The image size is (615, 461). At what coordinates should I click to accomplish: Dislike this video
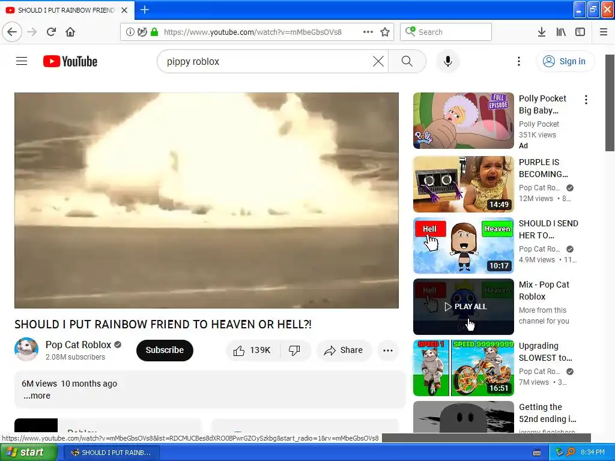[x=294, y=350]
